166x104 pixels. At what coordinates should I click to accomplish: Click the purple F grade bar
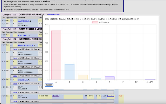pyautogui.click(x=110, y=78)
